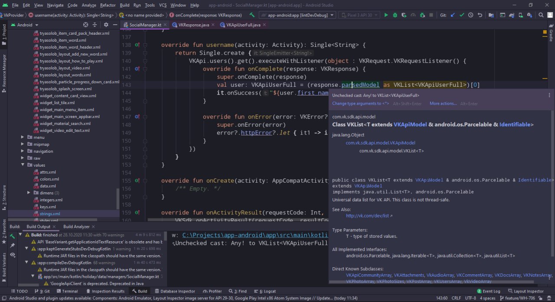Click the green hammer in Build panel

(13, 236)
